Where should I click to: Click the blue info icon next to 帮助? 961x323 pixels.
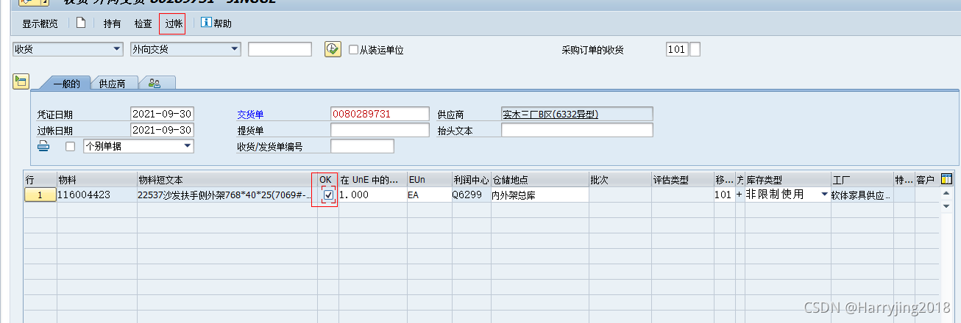click(206, 23)
